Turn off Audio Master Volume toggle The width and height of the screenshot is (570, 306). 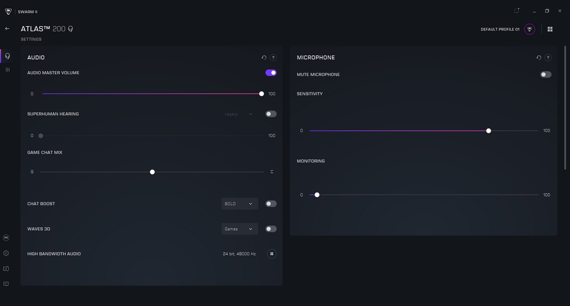pyautogui.click(x=271, y=73)
